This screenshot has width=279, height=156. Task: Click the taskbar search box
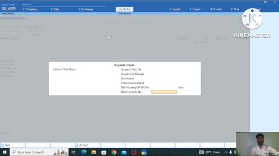pos(39,152)
